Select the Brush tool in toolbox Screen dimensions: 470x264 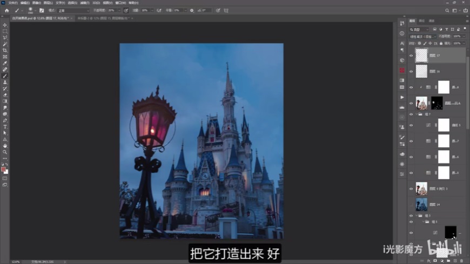coord(5,76)
